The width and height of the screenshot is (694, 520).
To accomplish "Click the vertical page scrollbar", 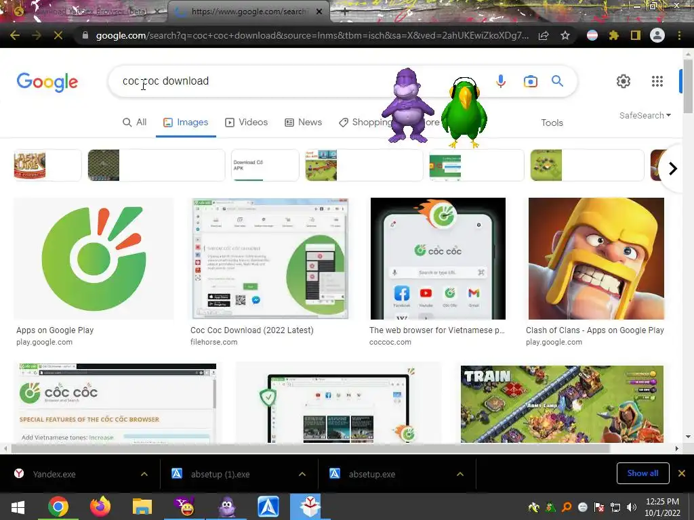I will click(x=688, y=86).
